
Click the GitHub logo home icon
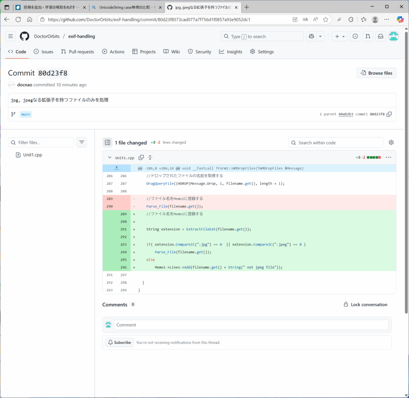(x=24, y=36)
